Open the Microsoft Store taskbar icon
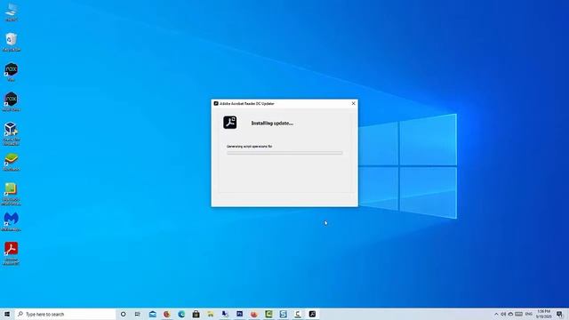Image resolution: width=569 pixels, height=320 pixels. pos(196,314)
